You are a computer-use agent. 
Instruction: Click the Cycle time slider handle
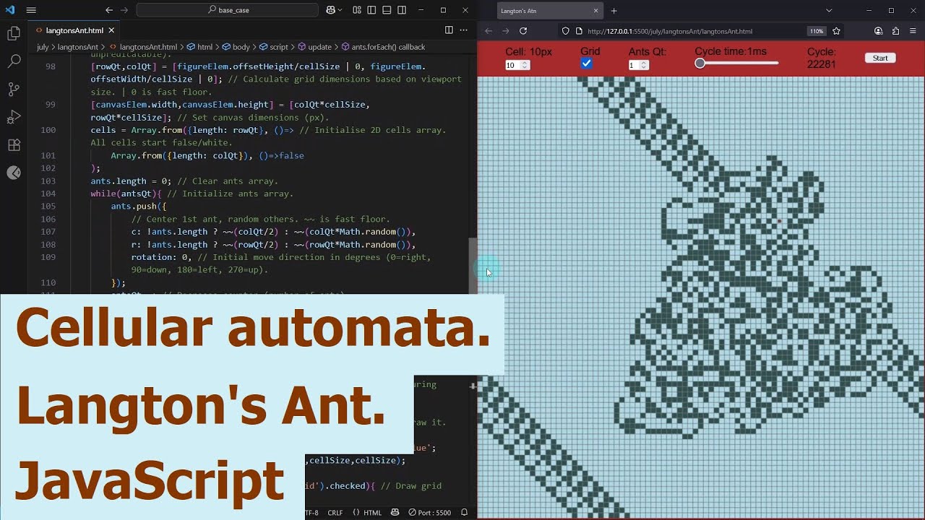click(x=700, y=64)
